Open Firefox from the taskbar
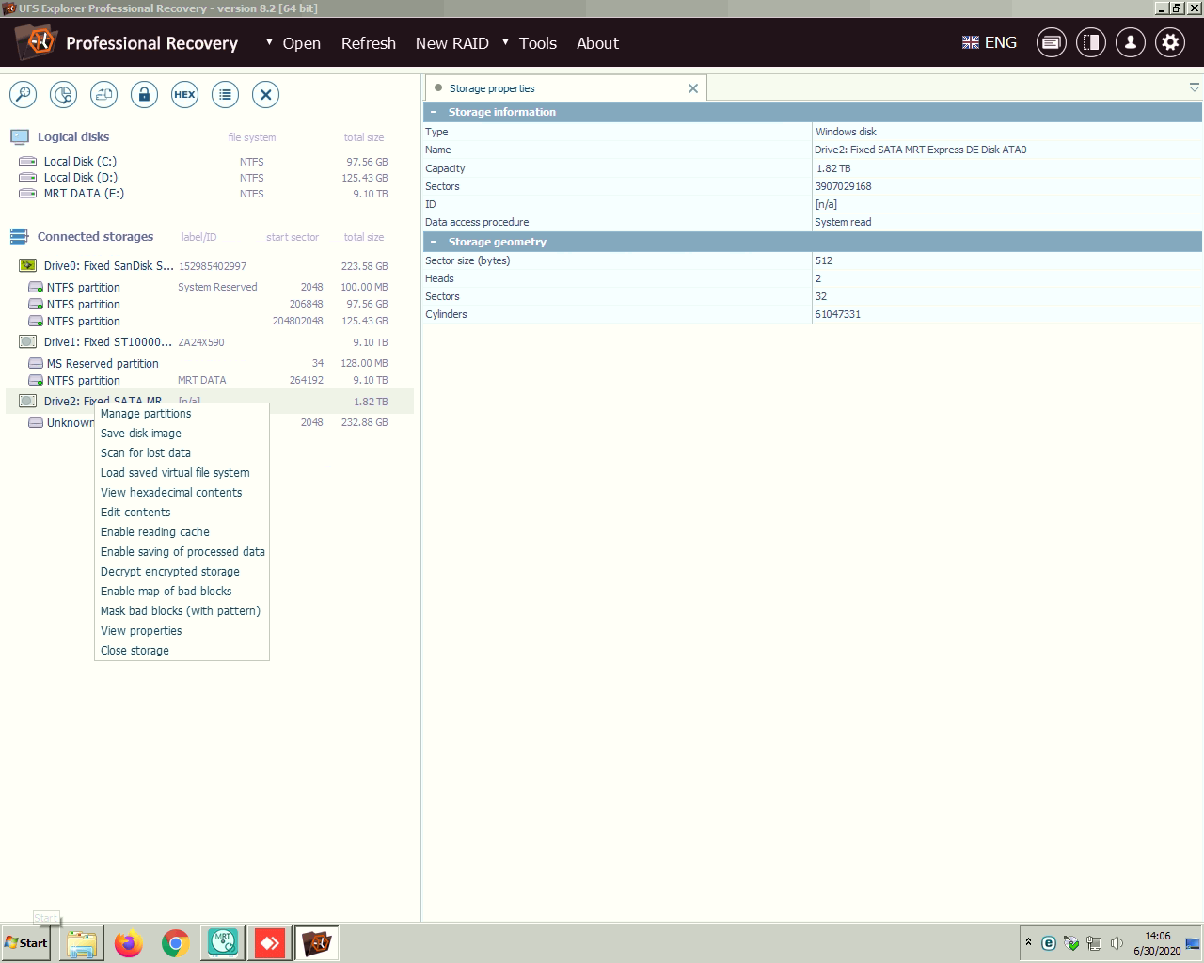 129,942
